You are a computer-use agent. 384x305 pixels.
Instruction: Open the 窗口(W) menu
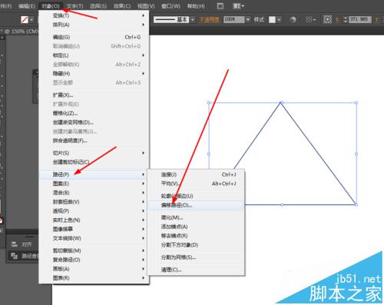click(170, 6)
